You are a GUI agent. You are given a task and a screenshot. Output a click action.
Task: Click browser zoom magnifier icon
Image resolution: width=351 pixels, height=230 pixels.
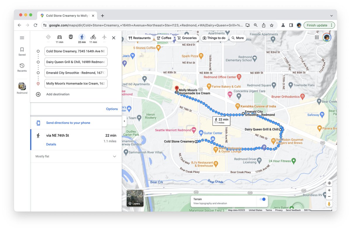click(256, 25)
